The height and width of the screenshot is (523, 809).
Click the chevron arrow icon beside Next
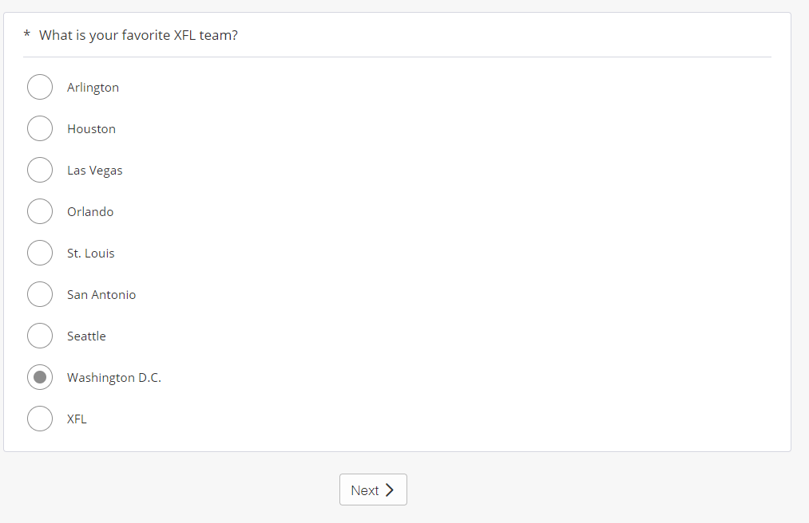coord(390,490)
